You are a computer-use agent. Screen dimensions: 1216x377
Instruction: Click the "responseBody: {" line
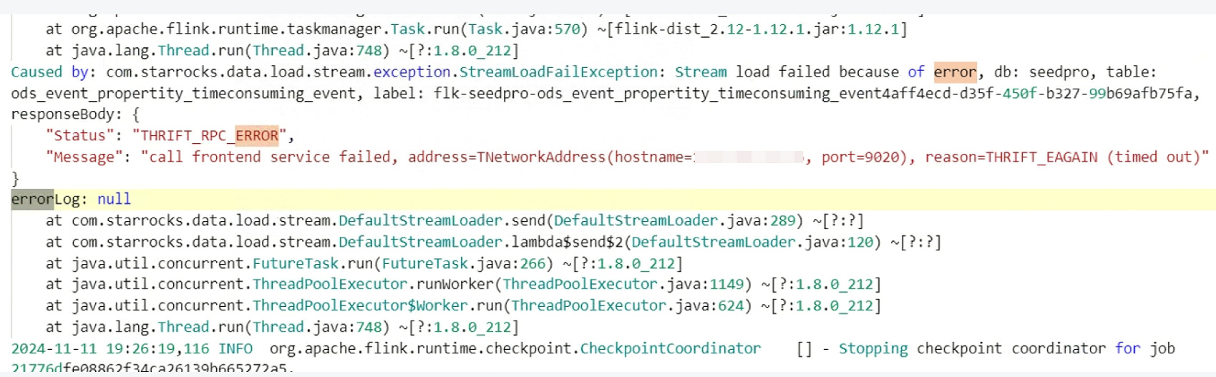tap(75, 114)
